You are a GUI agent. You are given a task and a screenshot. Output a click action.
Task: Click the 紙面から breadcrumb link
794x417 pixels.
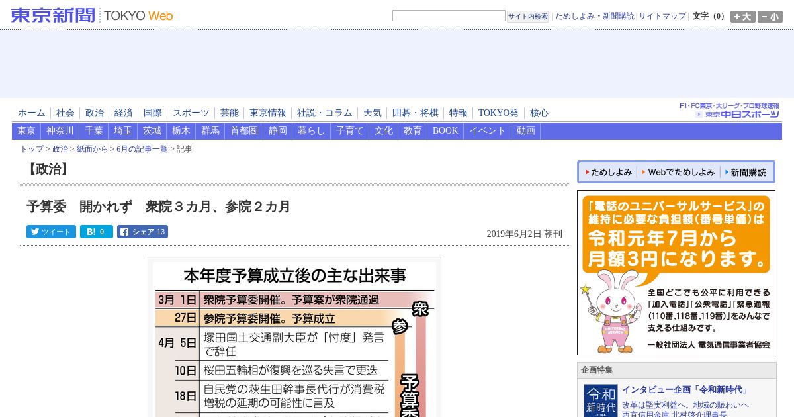[x=92, y=149]
